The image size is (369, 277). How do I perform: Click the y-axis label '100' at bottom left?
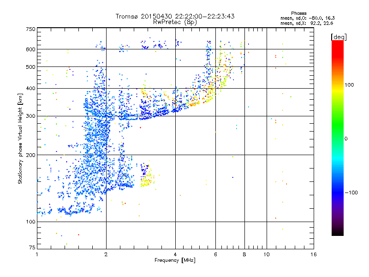coord(30,222)
